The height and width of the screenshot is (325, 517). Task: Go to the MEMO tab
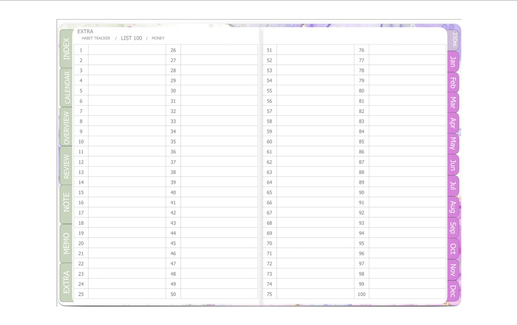coord(65,241)
